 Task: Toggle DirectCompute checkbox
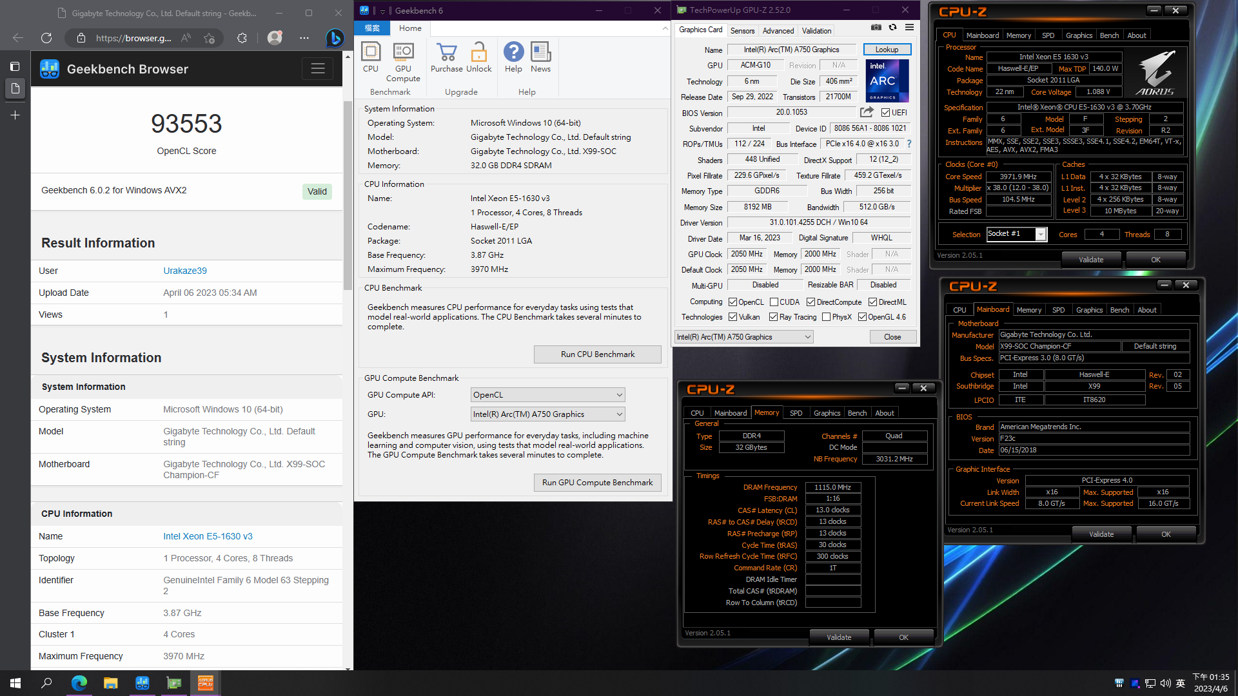(x=811, y=302)
